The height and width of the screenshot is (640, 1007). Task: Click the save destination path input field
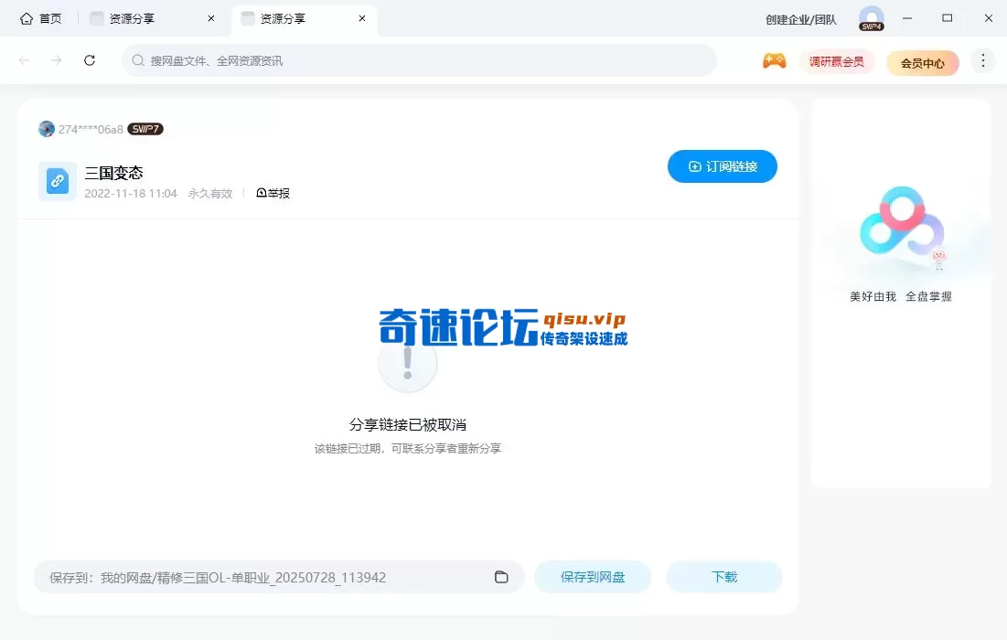click(274, 577)
